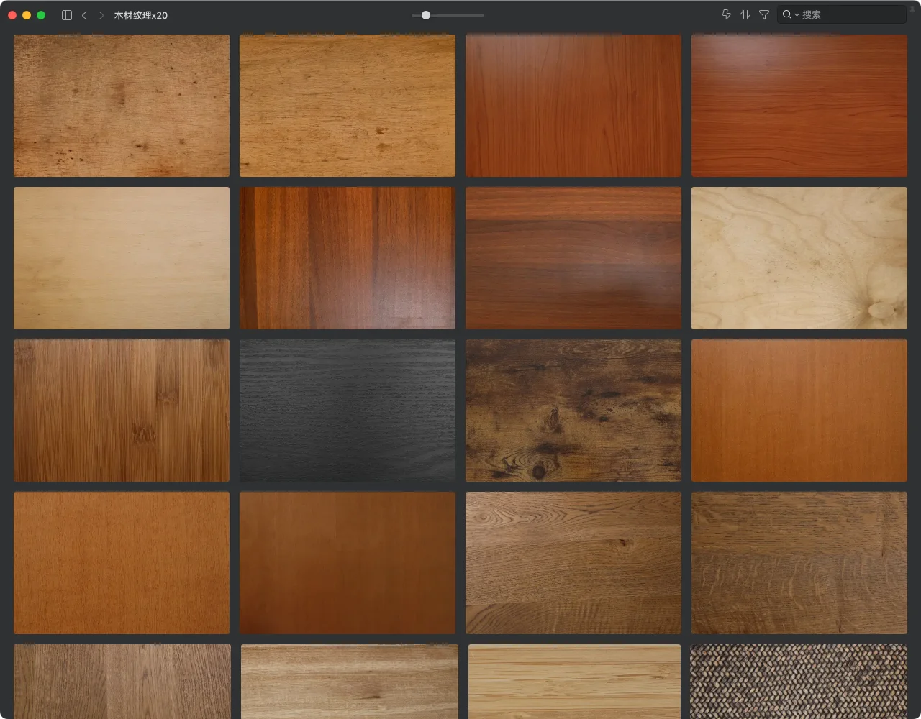This screenshot has height=719, width=921.
Task: Click the thumbnail size slider handle
Action: pyautogui.click(x=426, y=15)
